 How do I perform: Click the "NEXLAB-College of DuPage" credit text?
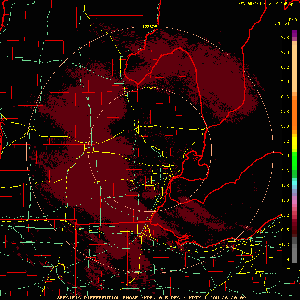click(x=266, y=4)
